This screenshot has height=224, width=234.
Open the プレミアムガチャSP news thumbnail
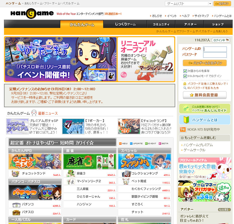click(18, 126)
